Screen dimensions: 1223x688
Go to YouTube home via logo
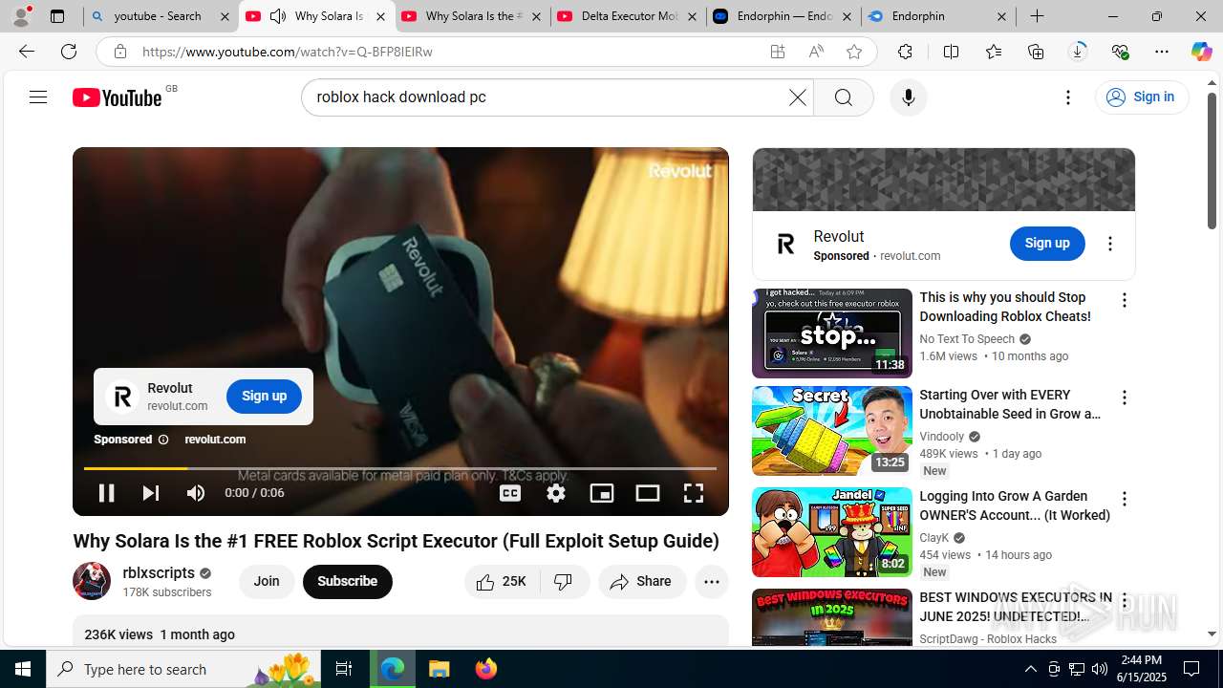point(118,97)
